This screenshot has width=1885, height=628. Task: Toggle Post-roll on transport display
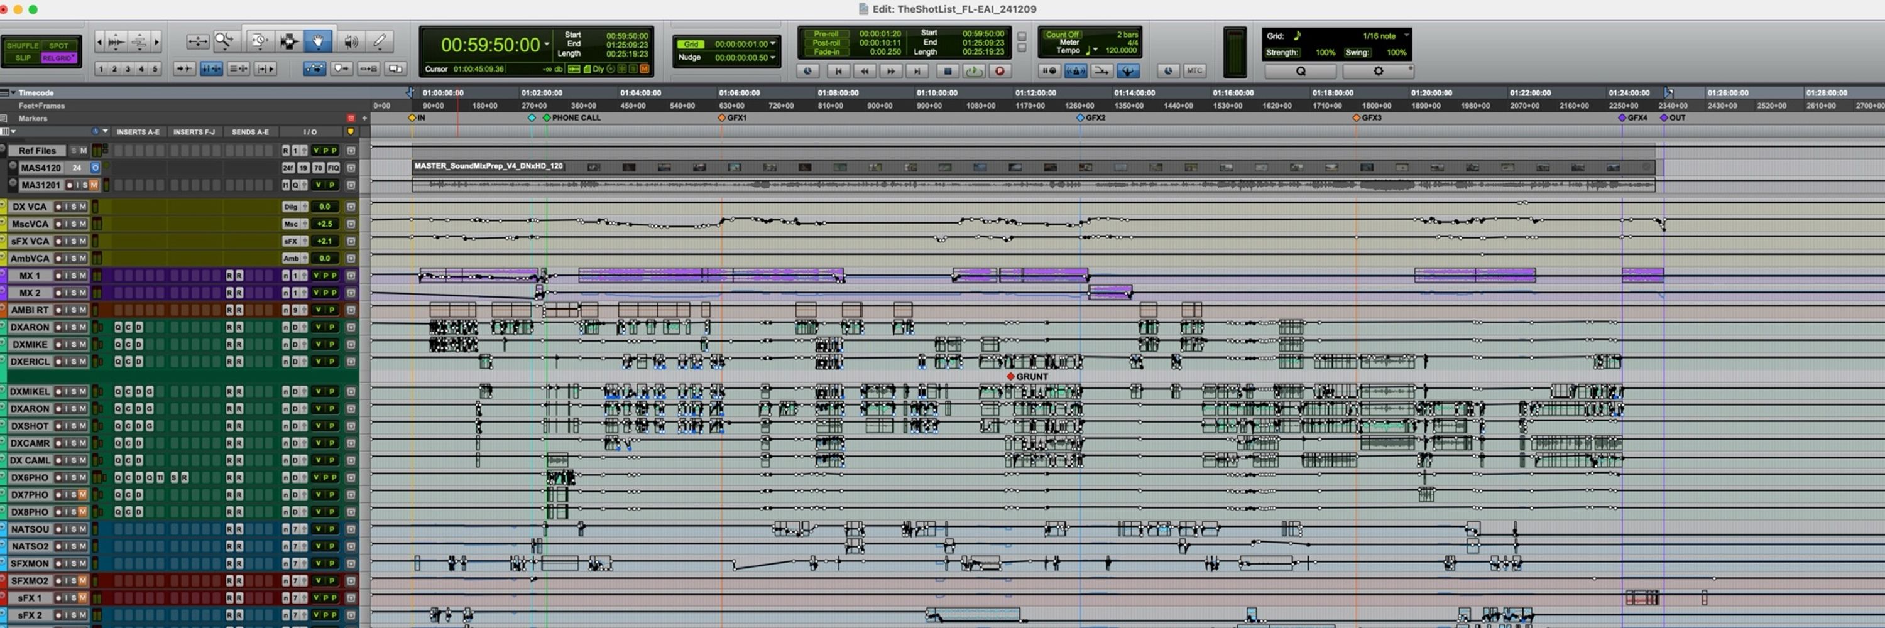click(x=826, y=43)
